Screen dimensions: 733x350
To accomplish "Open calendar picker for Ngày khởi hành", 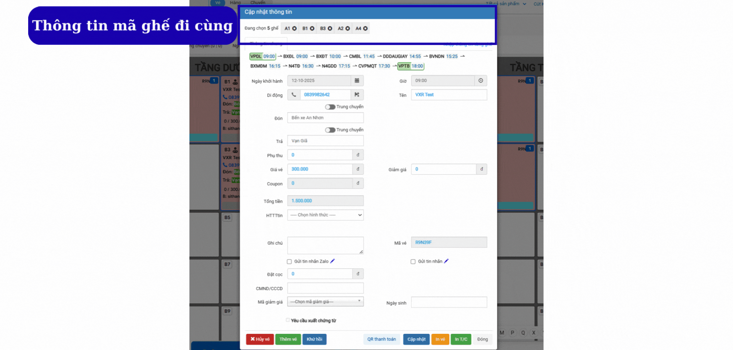I will click(x=357, y=81).
